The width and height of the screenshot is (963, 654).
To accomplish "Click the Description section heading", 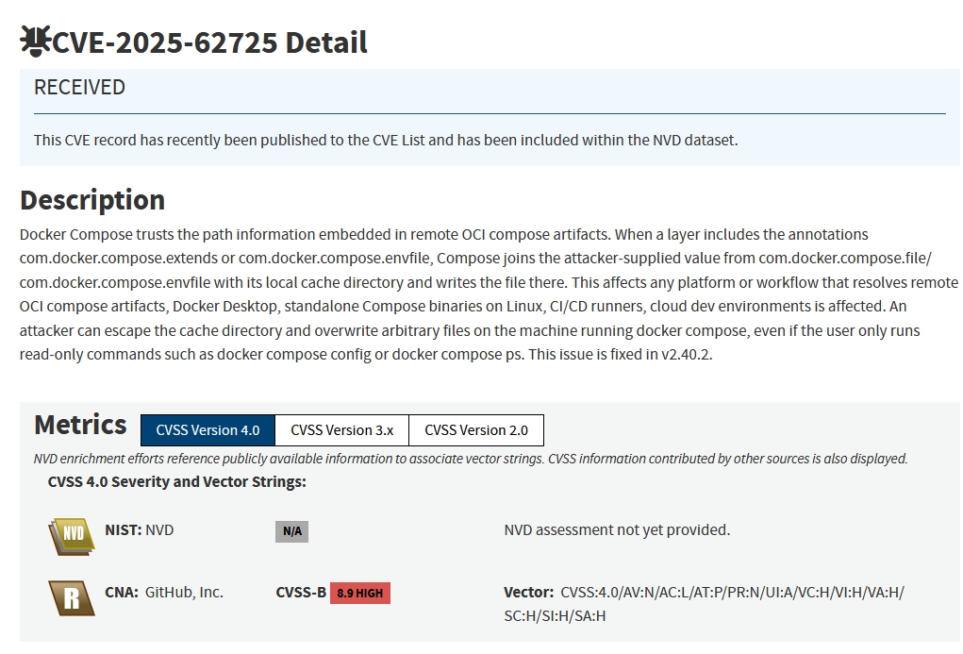I will 92,200.
